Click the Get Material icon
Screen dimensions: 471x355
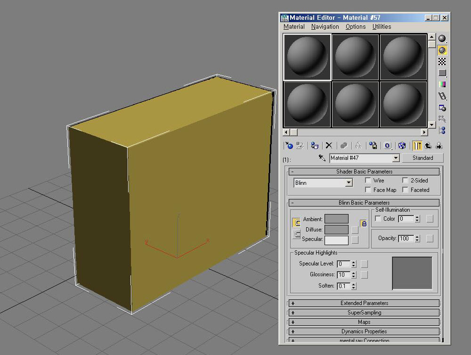click(289, 146)
